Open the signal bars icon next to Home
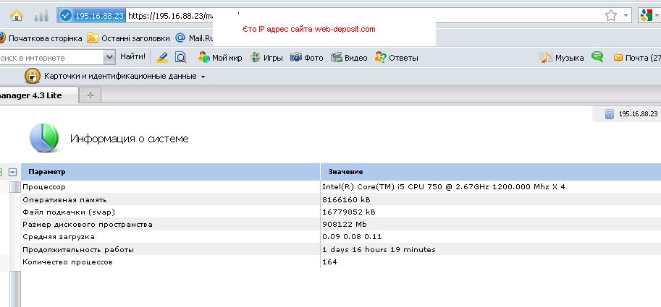The width and height of the screenshot is (661, 307). (41, 16)
